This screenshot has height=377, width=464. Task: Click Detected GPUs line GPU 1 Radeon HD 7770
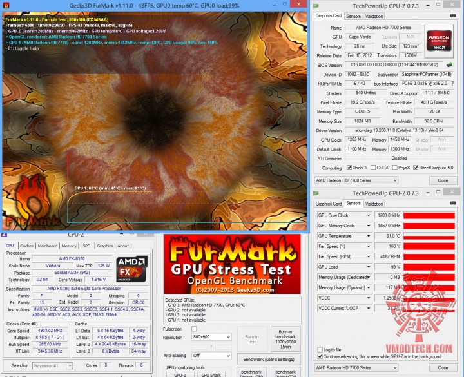[206, 305]
